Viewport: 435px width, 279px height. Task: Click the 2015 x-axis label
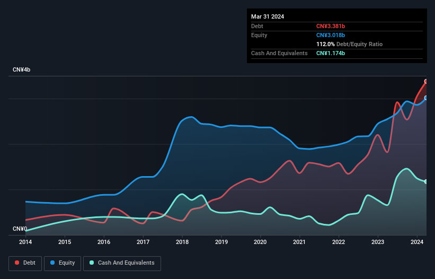point(65,242)
